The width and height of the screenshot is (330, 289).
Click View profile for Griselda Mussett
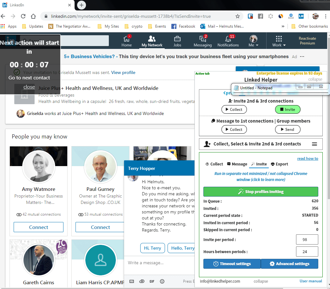pos(123,72)
